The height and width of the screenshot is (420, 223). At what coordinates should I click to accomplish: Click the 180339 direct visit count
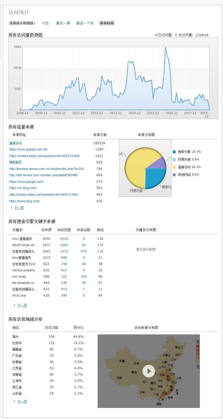(x=99, y=143)
